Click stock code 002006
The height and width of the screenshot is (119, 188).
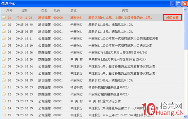click(58, 87)
